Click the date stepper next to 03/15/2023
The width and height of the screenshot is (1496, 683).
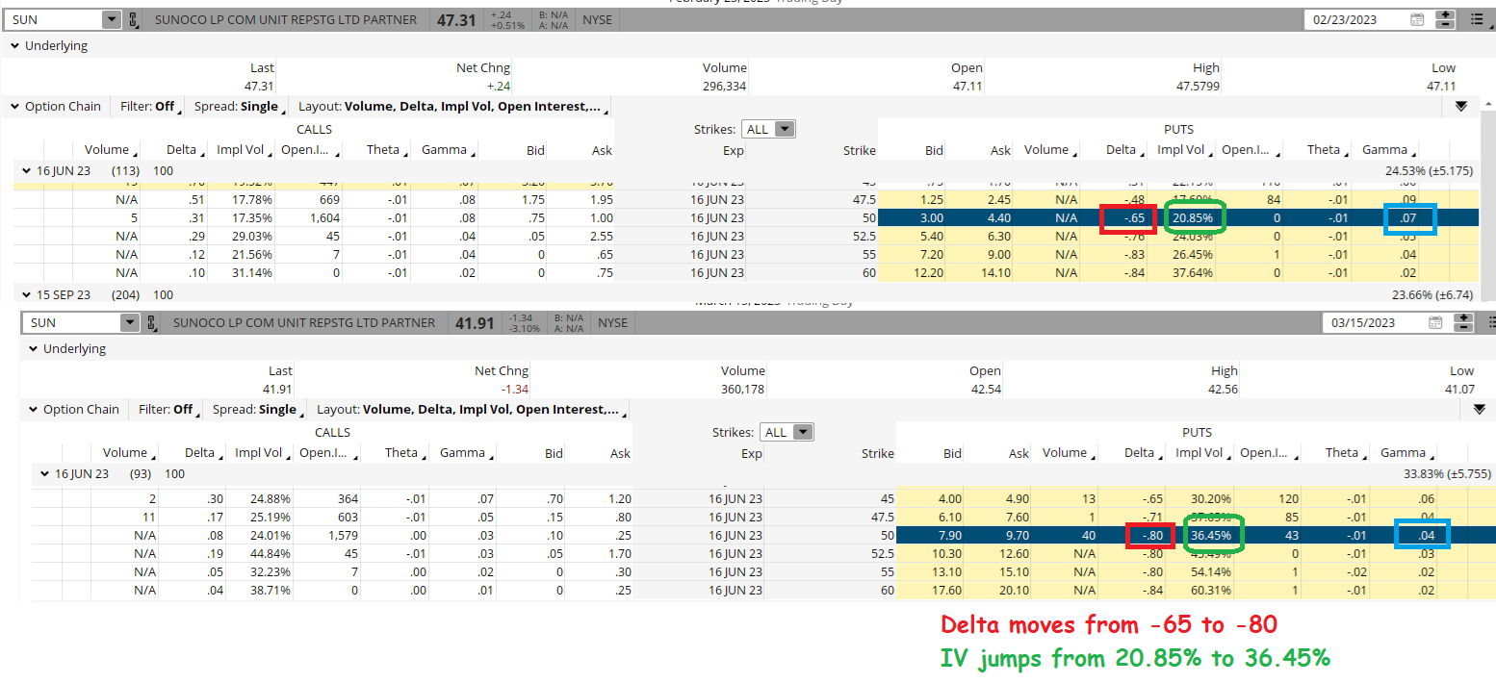pos(1463,322)
